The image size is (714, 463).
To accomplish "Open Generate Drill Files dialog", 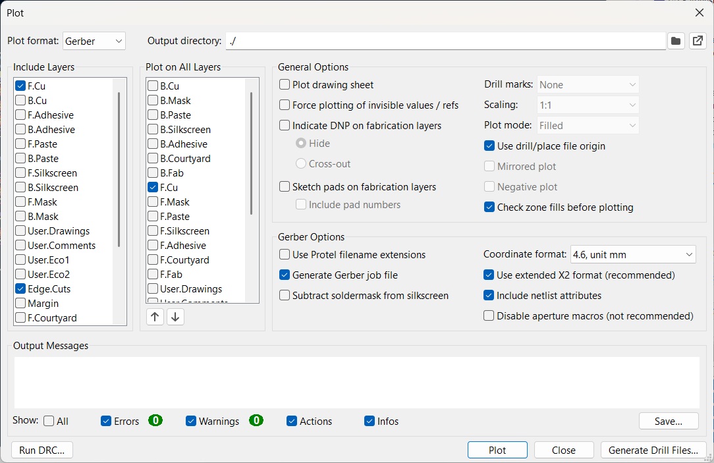I will coord(653,450).
